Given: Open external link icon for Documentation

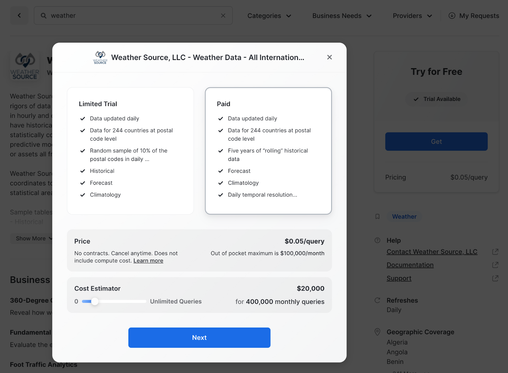Looking at the screenshot, I should click(x=495, y=265).
